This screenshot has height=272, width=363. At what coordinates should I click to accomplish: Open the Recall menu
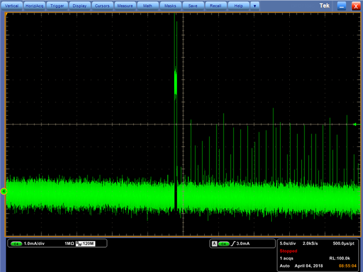pyautogui.click(x=216, y=6)
